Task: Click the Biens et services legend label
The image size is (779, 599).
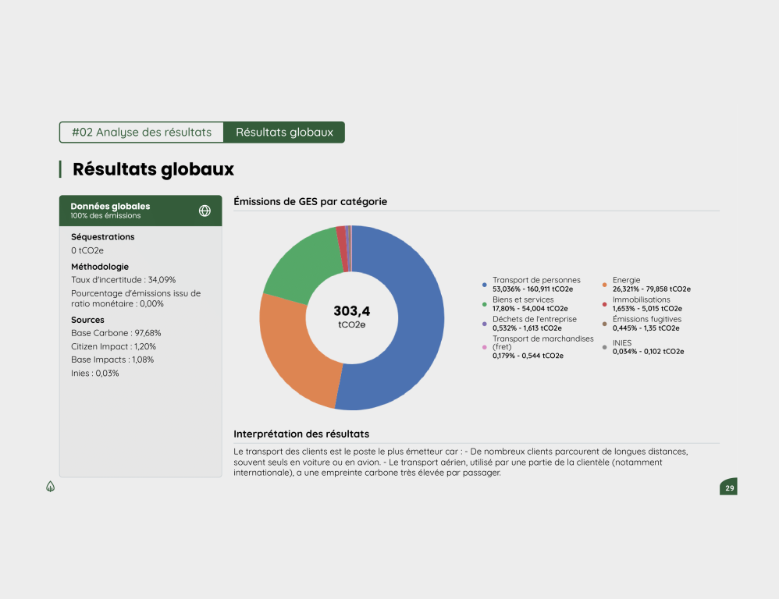Action: [523, 299]
